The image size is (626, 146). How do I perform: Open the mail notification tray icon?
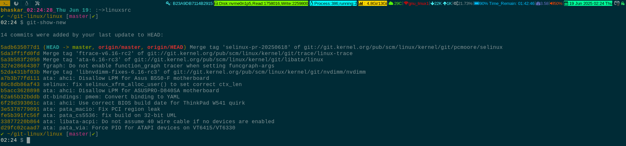pyautogui.click(x=617, y=3)
